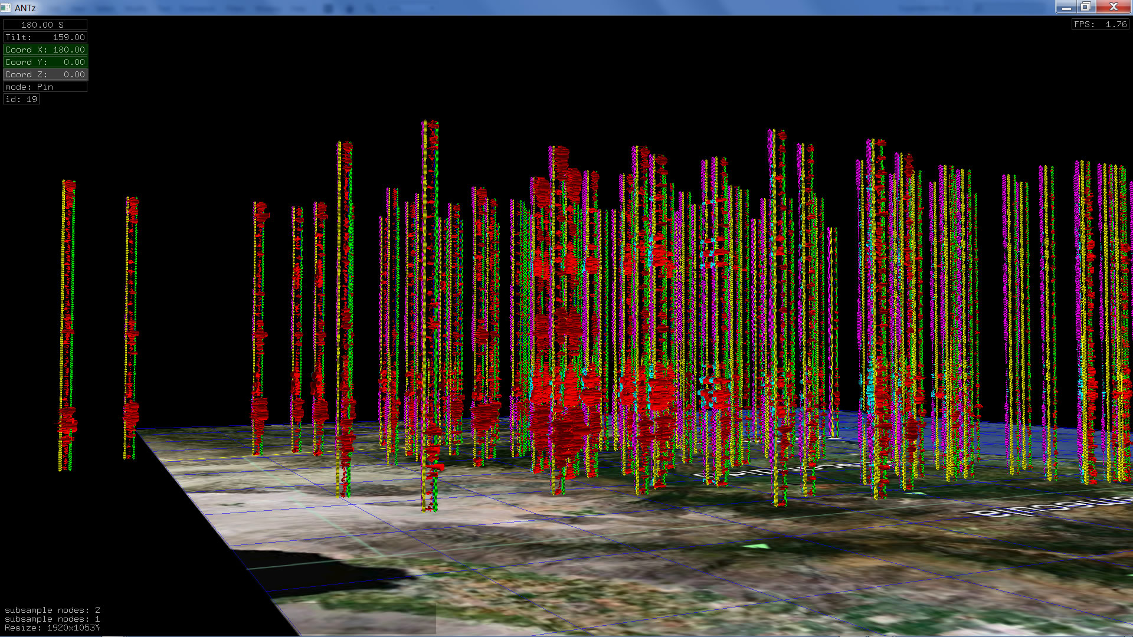Minimize the ANTz window
This screenshot has width=1133, height=637.
coord(1066,7)
